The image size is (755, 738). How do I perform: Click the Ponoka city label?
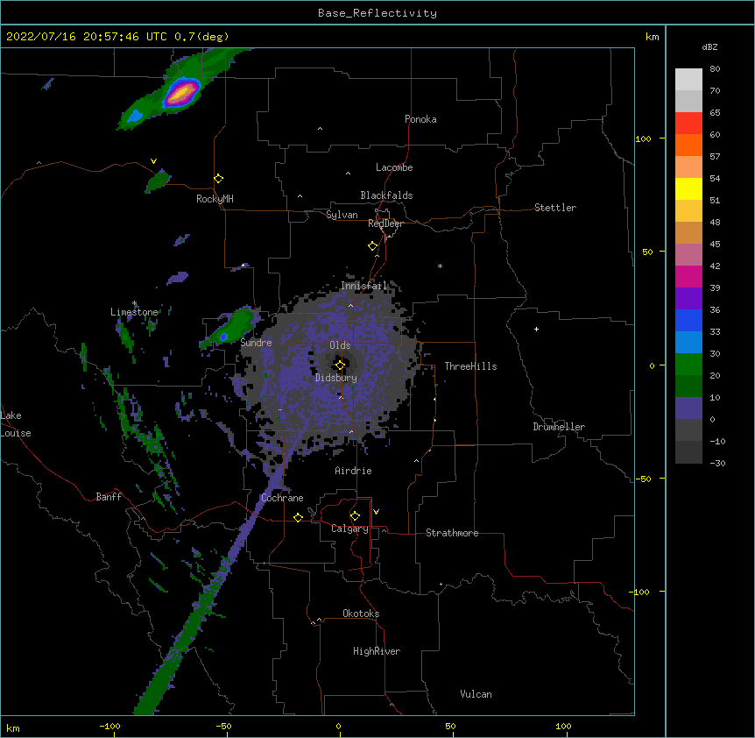(x=420, y=119)
